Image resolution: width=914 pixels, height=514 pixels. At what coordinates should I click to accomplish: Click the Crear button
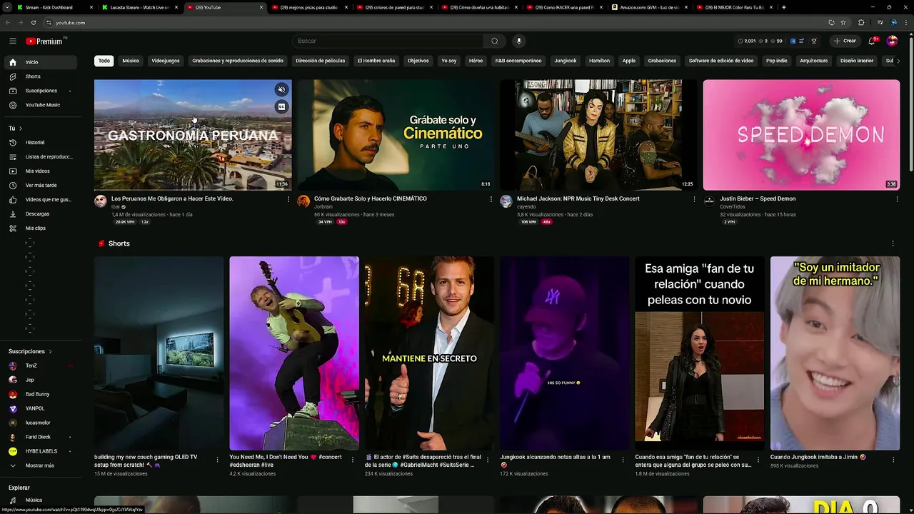[x=845, y=41]
